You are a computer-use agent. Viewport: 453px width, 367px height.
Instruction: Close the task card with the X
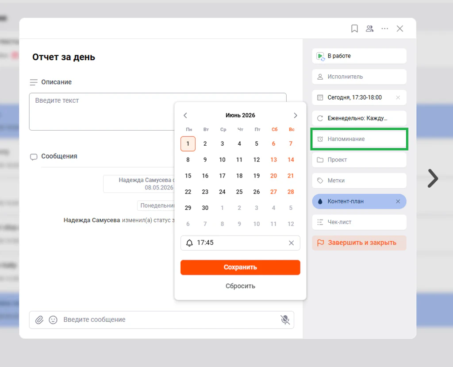tap(400, 29)
